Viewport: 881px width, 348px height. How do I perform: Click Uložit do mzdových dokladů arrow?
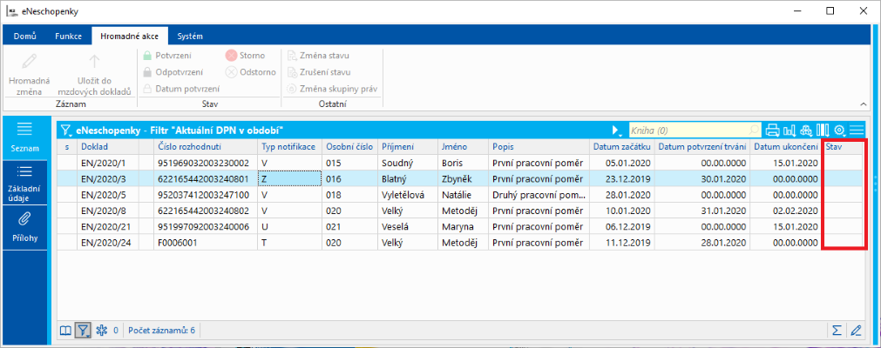click(94, 62)
